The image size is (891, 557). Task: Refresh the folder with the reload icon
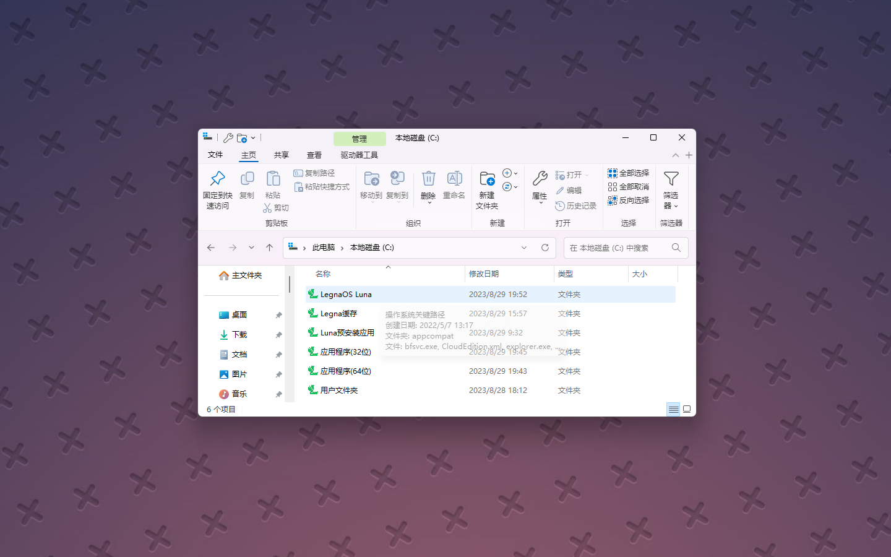pos(545,248)
